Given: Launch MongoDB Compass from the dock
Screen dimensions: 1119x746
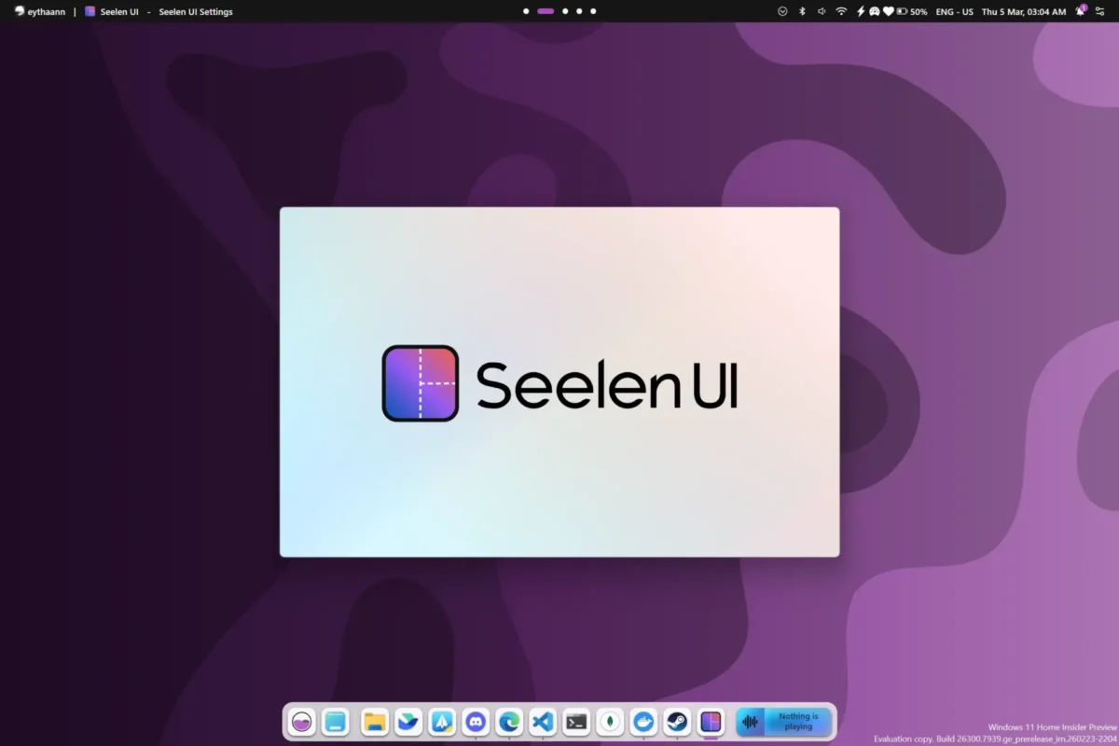Looking at the screenshot, I should (x=610, y=722).
